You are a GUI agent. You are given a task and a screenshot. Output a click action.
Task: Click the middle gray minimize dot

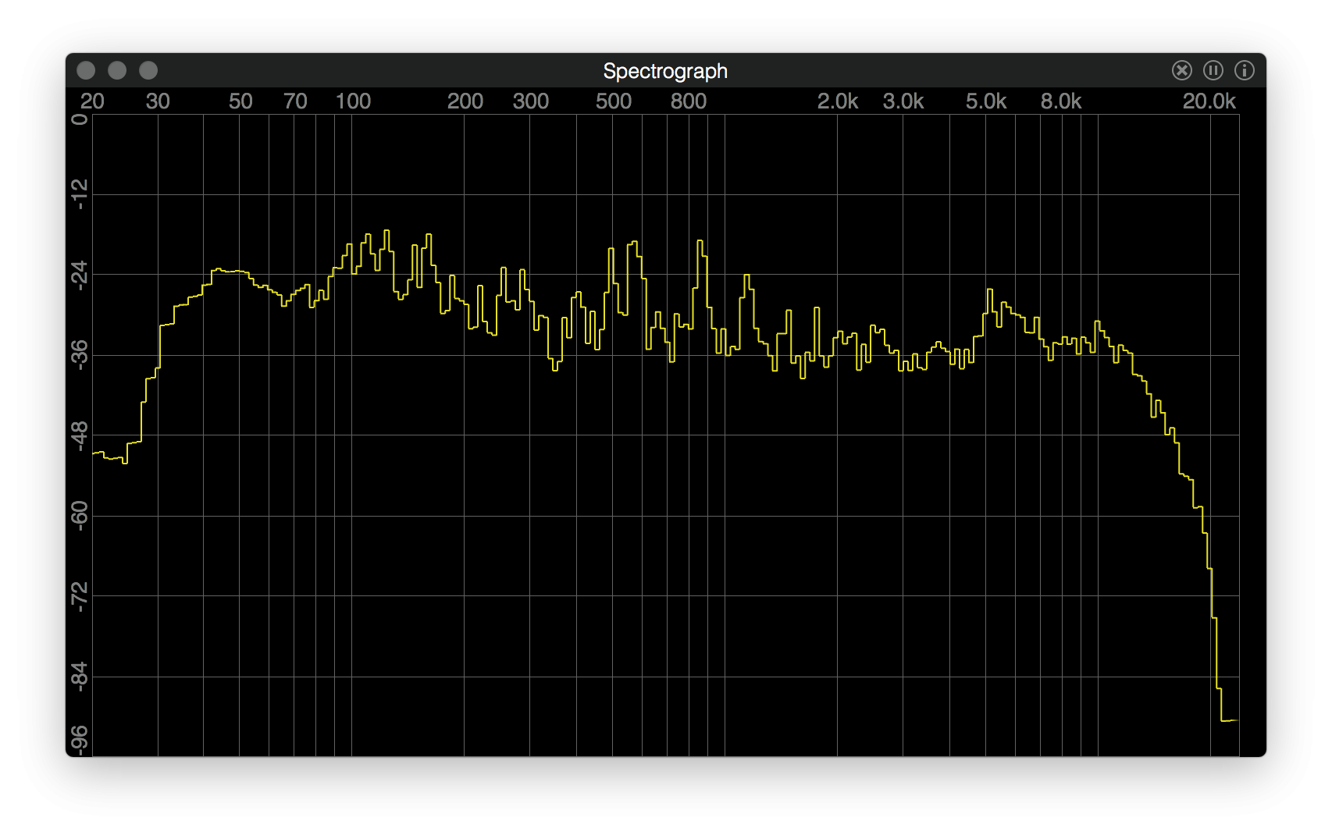click(x=117, y=70)
